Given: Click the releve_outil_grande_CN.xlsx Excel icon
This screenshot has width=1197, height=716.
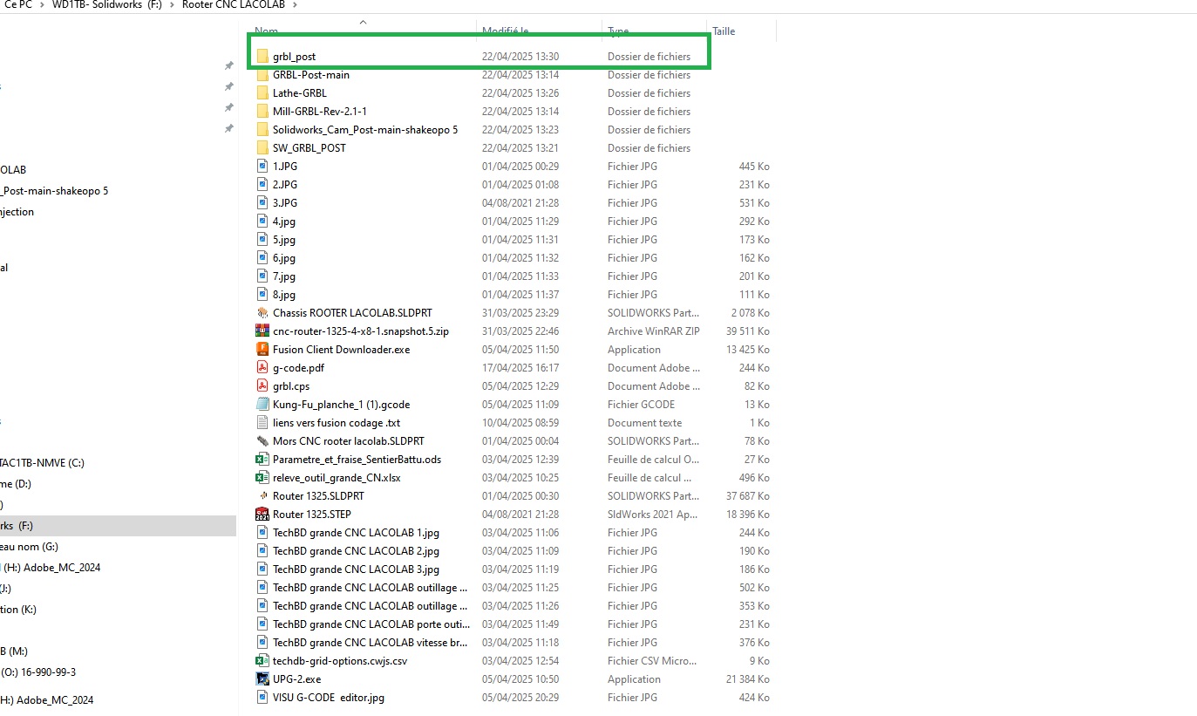Looking at the screenshot, I should coord(262,478).
